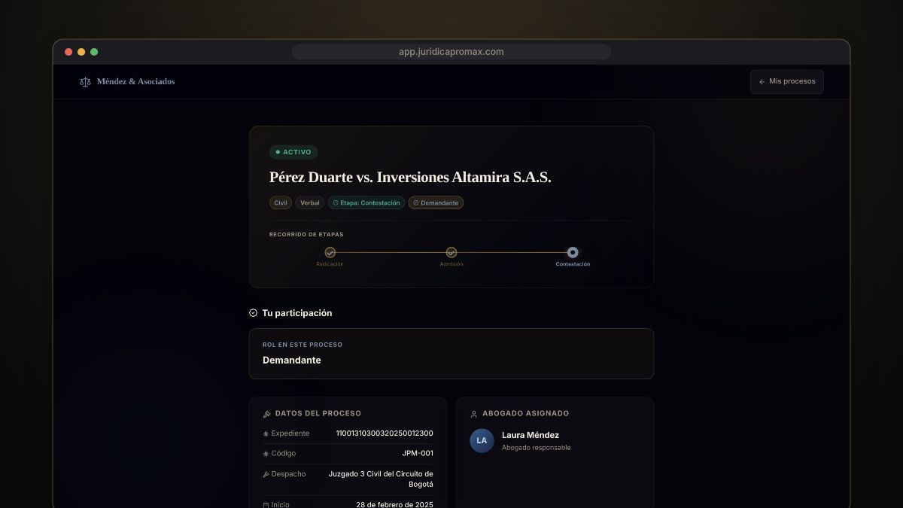Select the case title Pérez Duarte vs. Inversiones Altamira
The height and width of the screenshot is (508, 903).
click(410, 178)
